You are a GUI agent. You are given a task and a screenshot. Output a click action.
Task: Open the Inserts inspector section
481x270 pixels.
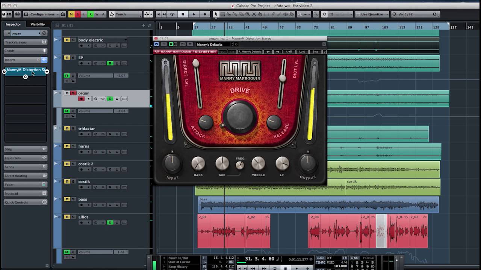tap(25, 60)
